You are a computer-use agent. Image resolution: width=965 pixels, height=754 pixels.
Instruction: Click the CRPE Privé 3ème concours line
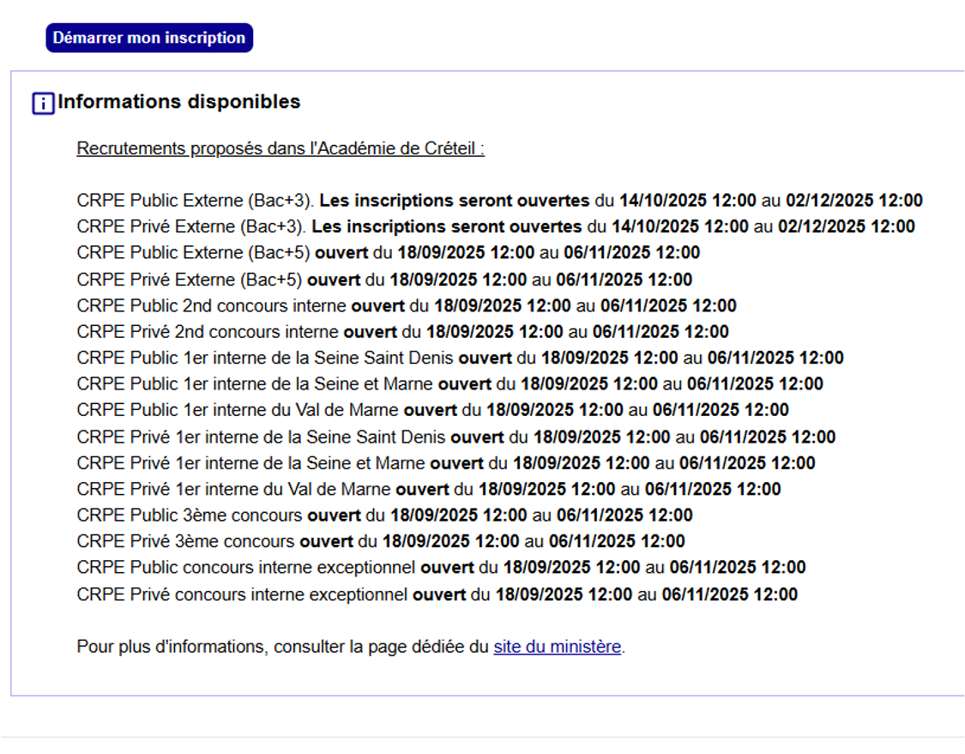(380, 541)
